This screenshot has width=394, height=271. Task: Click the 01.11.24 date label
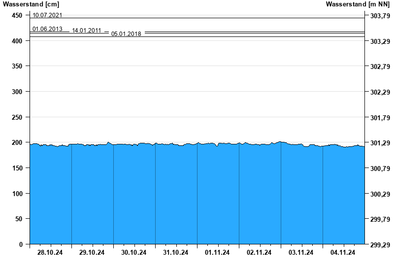click(218, 253)
